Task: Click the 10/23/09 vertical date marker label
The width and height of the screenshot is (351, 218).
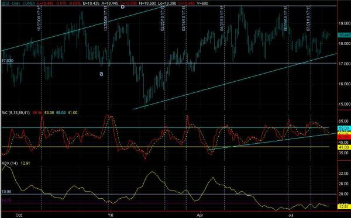Action: pos(39,18)
